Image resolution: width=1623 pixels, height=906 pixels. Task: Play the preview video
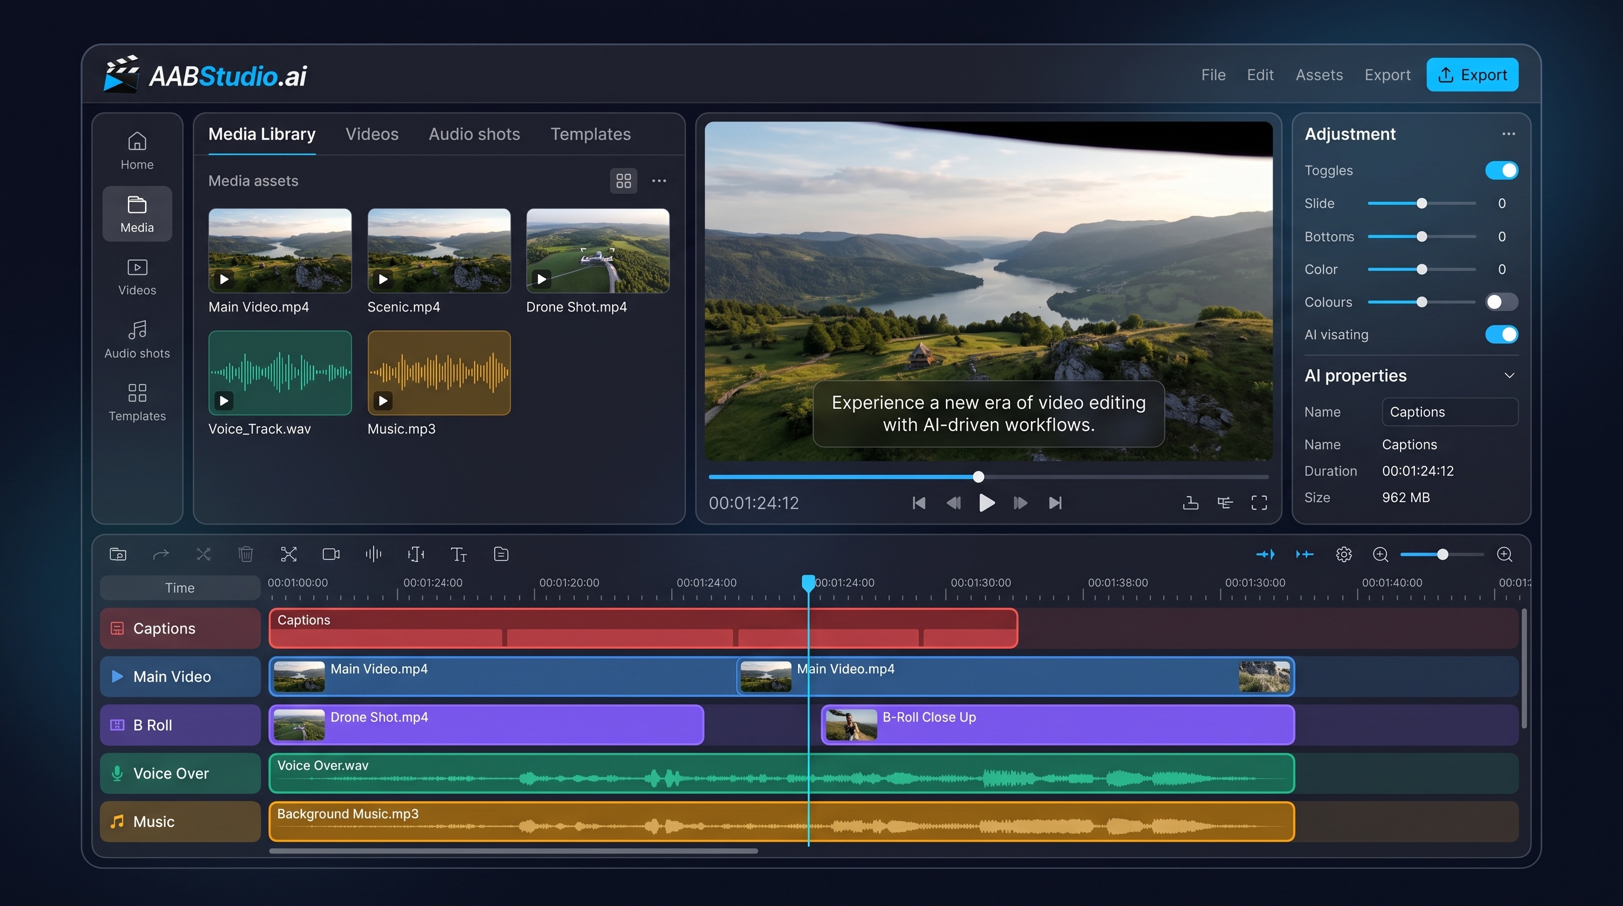[987, 502]
